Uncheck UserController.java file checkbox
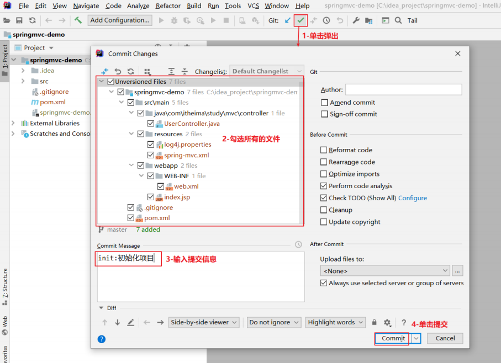Image resolution: width=501 pixels, height=363 pixels. (x=151, y=124)
